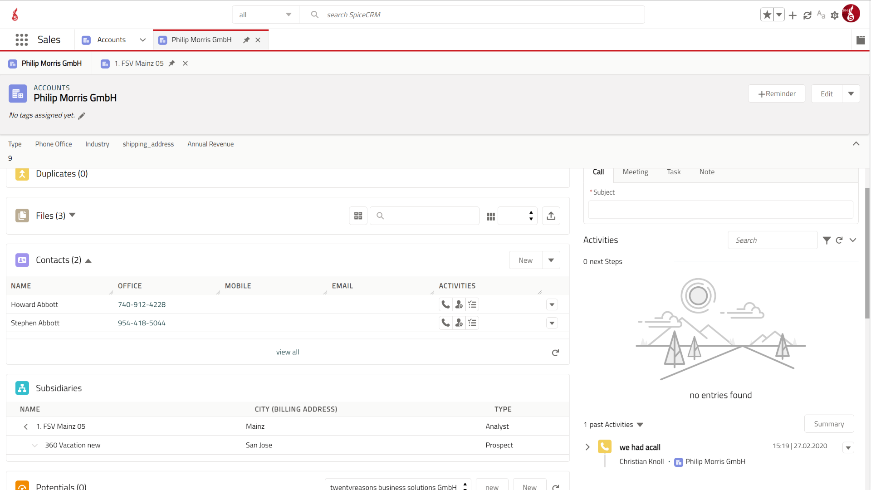This screenshot has height=490, width=871.
Task: Click the Edit button
Action: [x=827, y=93]
